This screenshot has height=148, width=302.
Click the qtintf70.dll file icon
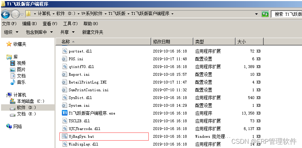coord(65,67)
